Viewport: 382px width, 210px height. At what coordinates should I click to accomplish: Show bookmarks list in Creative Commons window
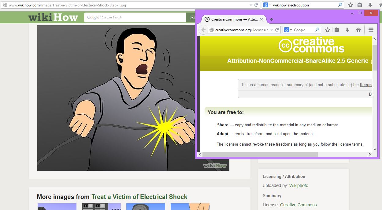(x=337, y=30)
